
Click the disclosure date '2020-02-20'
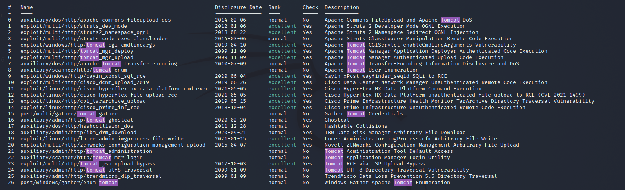click(231, 120)
